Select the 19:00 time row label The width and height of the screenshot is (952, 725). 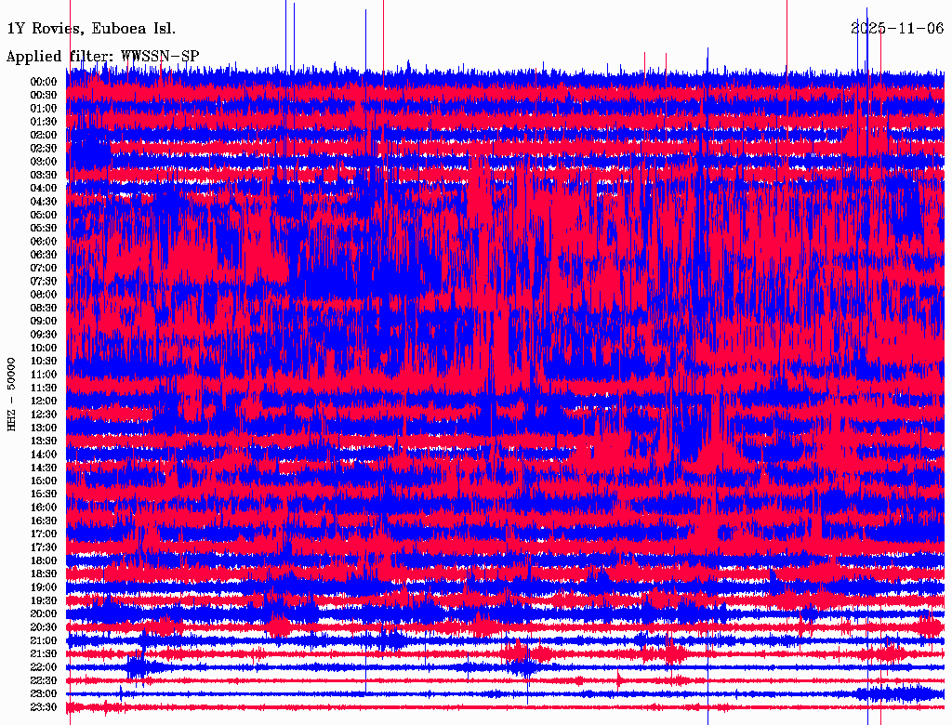[x=44, y=587]
